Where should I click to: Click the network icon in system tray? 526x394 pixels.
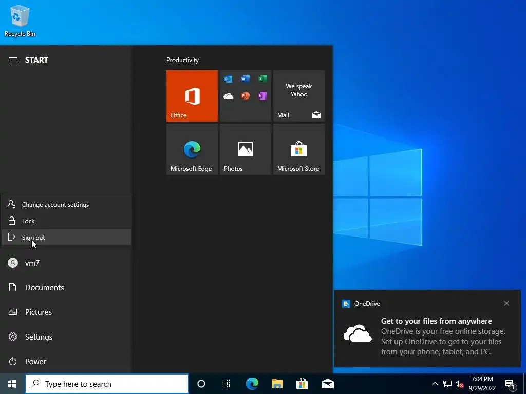point(447,384)
